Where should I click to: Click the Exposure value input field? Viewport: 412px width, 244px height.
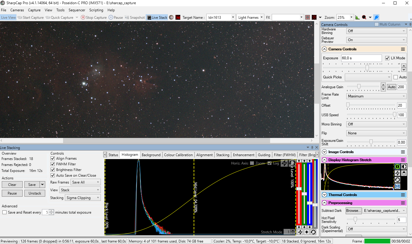(361, 58)
